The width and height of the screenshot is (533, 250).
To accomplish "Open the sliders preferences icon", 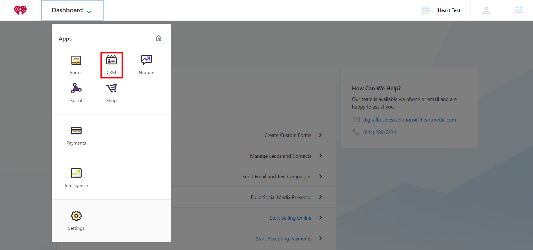I will coord(518,10).
